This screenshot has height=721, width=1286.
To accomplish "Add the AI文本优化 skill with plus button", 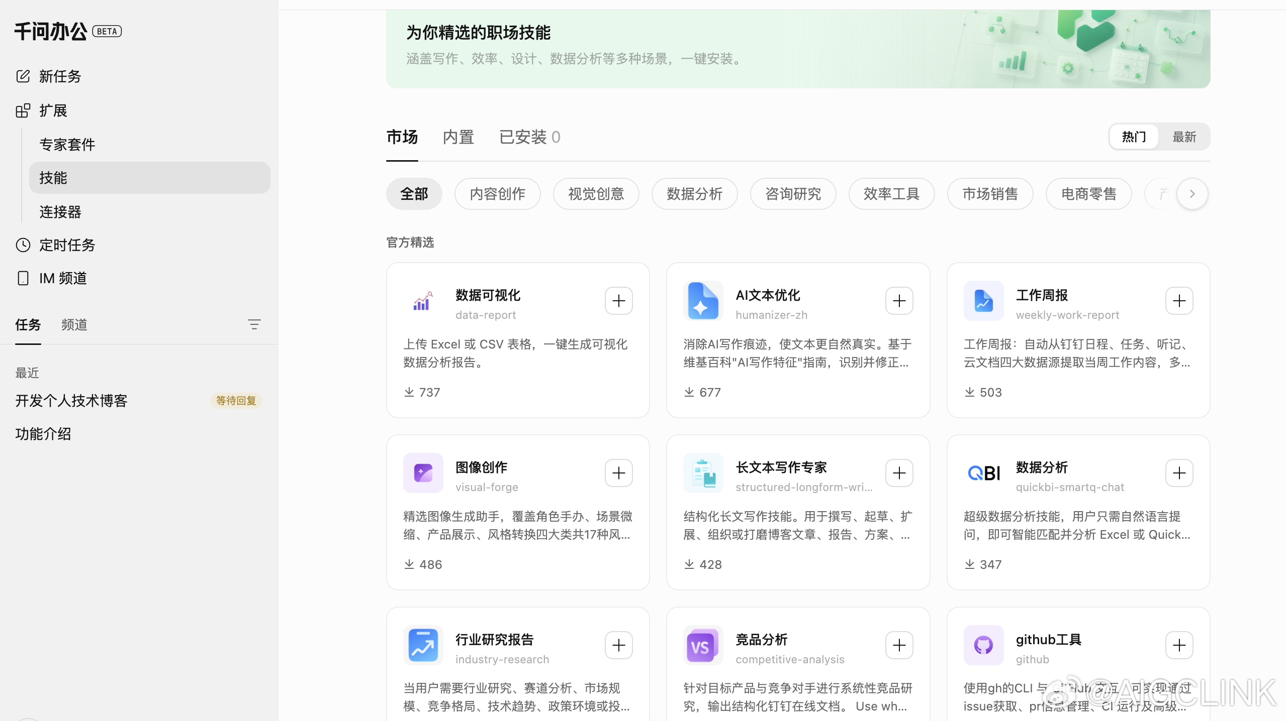I will pos(899,301).
